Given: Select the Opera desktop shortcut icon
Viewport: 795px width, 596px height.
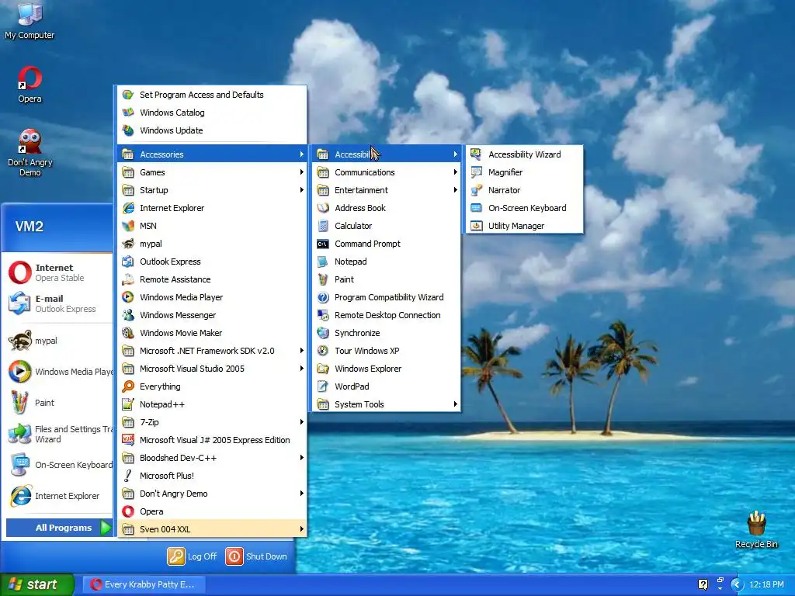Looking at the screenshot, I should click(x=30, y=85).
